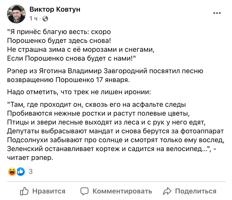232x200 pixels.
Task: Click the globe public privacy icon
Action: coord(45,18)
